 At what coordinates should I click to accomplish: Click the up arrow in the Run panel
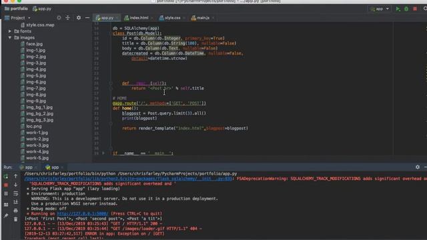[x=15, y=176]
